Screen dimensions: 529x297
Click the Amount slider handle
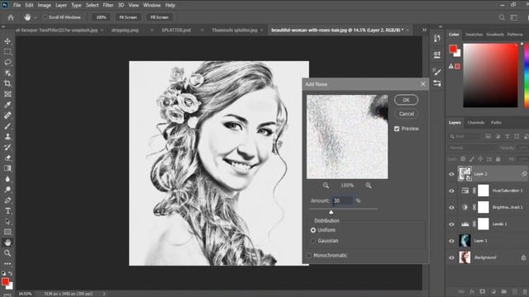pos(331,212)
